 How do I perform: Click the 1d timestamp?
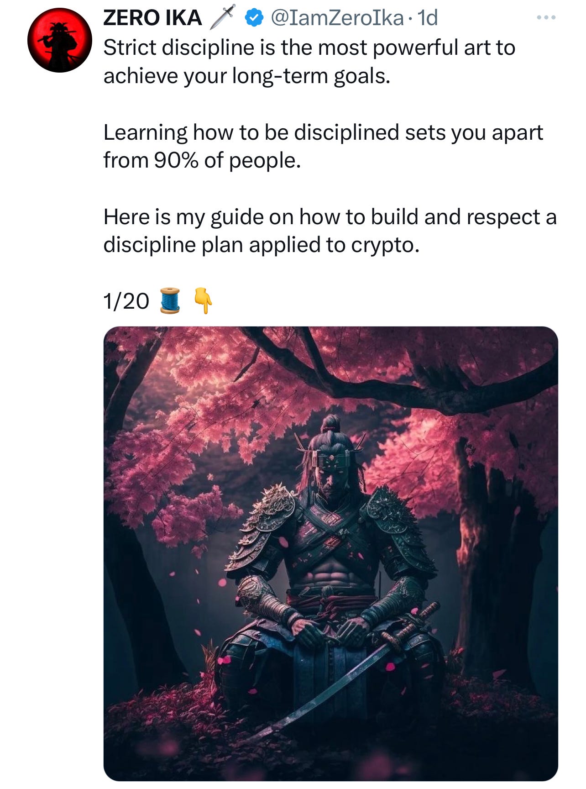(428, 18)
